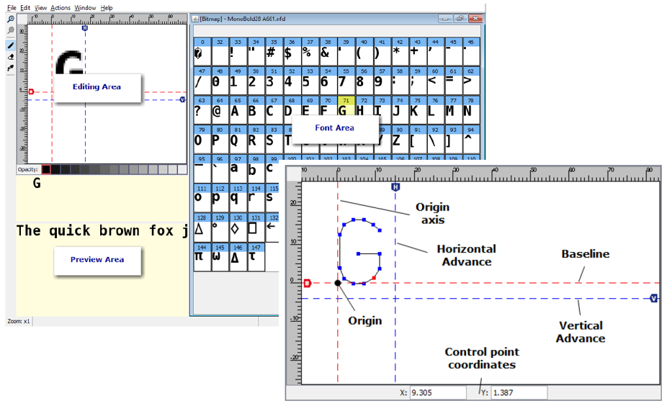Click the V vertical advance marker in editing area
The image size is (667, 406).
(x=182, y=99)
